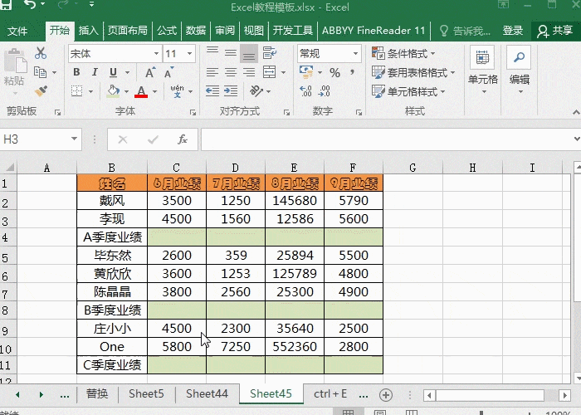Switch to the Sheet44 worksheet tab
This screenshot has height=415, width=581.
(x=207, y=393)
